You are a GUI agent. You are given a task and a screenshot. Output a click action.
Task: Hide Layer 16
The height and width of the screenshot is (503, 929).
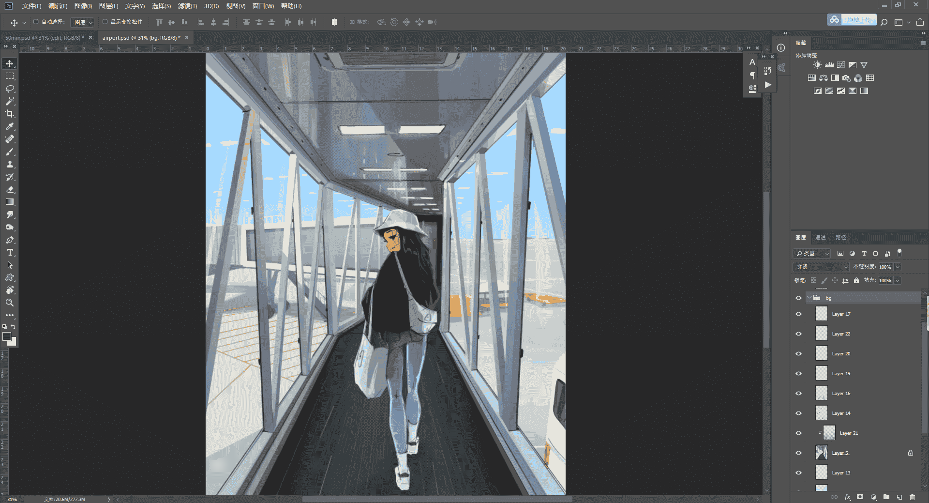pyautogui.click(x=799, y=394)
